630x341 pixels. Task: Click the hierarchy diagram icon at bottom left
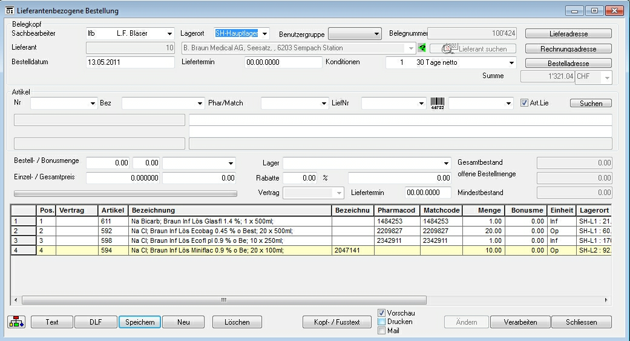pos(16,322)
